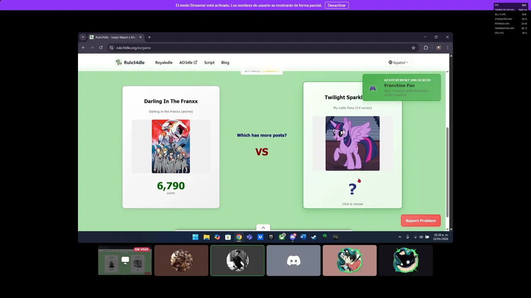Open a new Chrome tab
The image size is (531, 298).
[x=149, y=37]
